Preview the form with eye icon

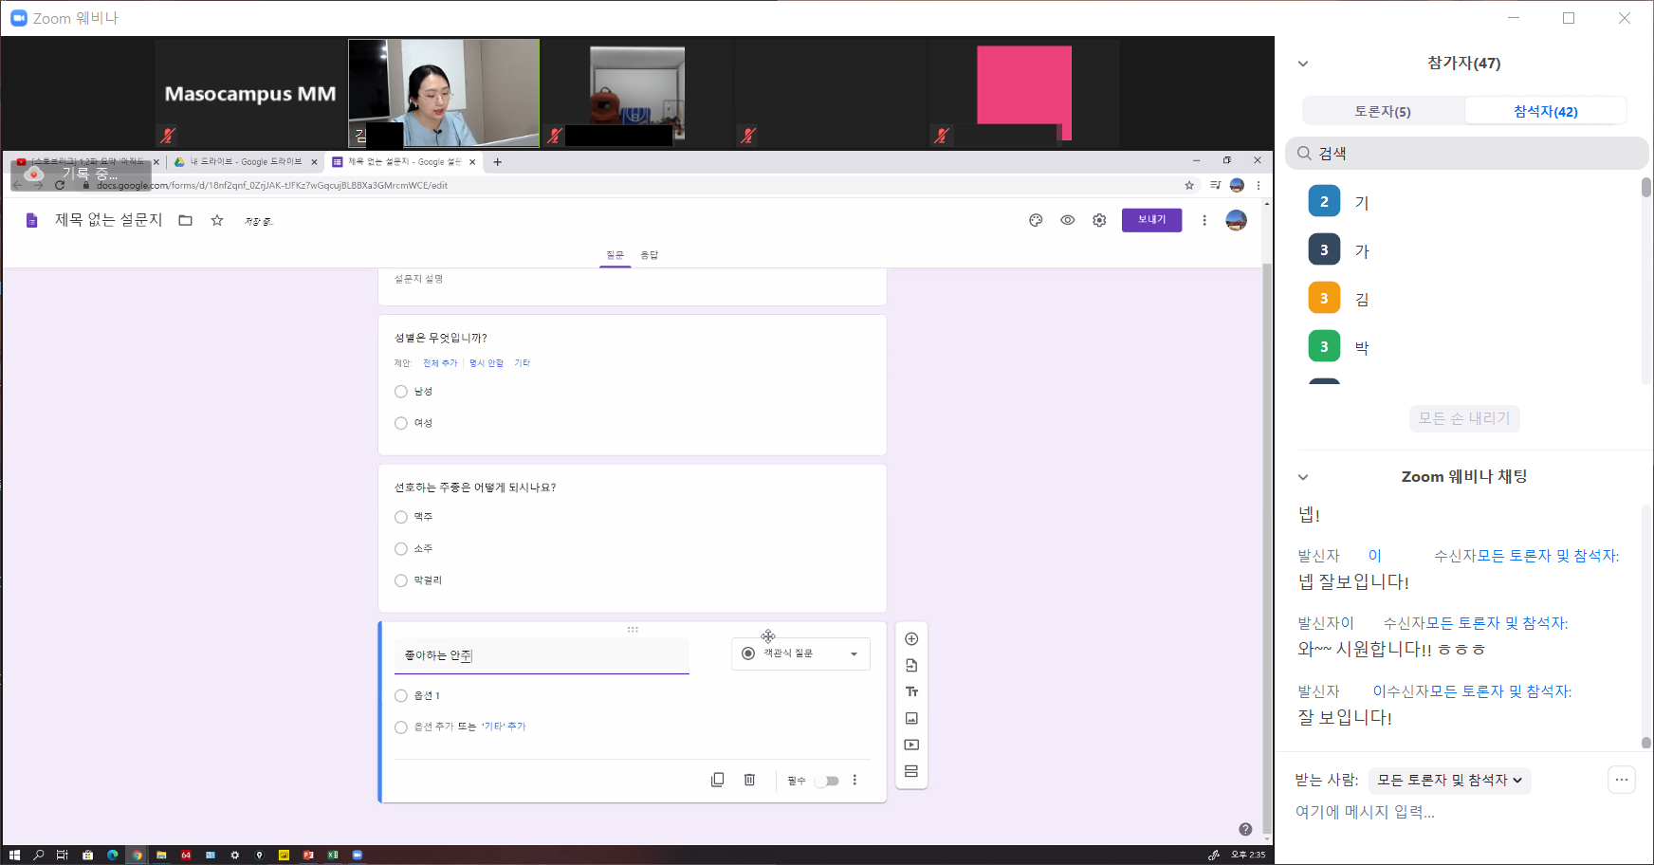click(x=1068, y=220)
